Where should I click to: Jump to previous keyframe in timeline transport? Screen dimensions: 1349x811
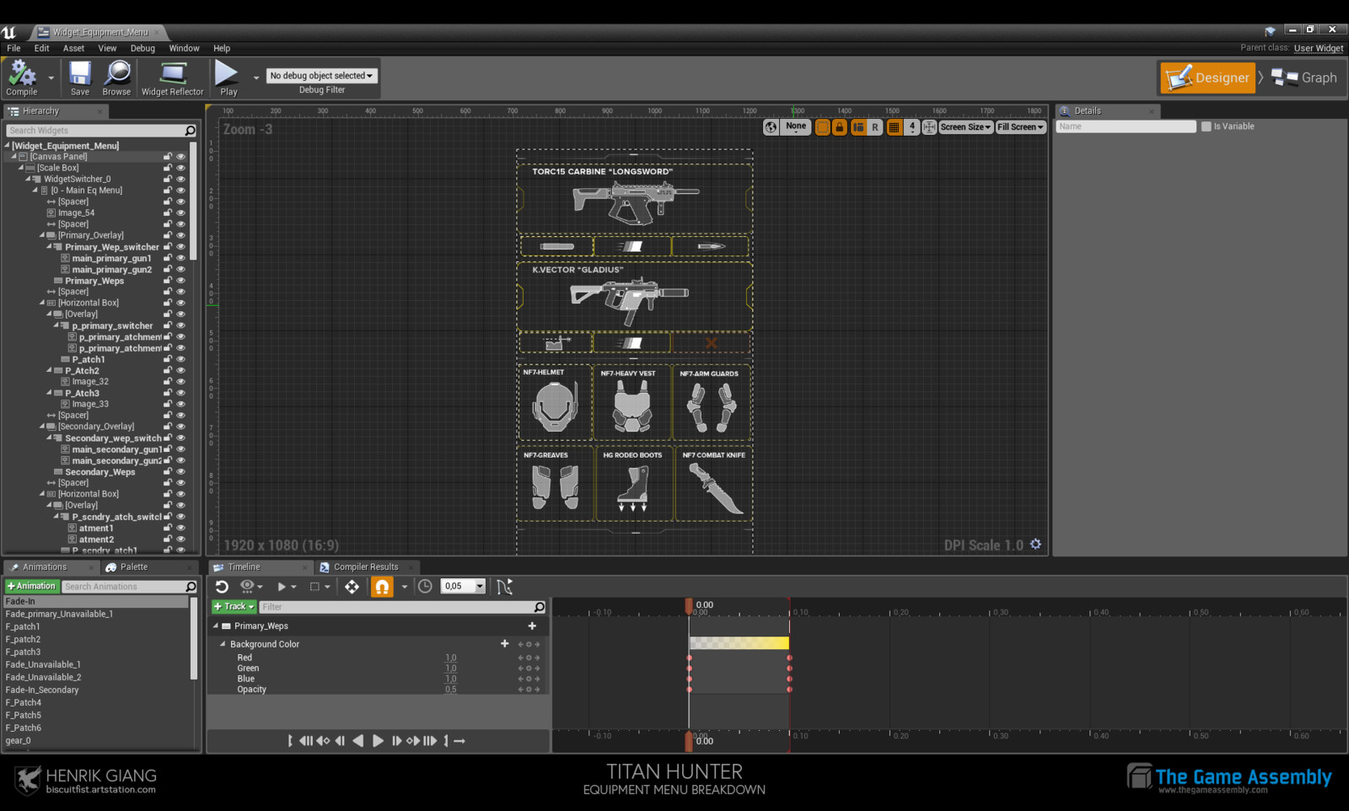point(323,741)
